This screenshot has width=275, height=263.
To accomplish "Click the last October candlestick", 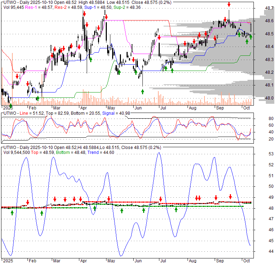I will (x=251, y=27).
